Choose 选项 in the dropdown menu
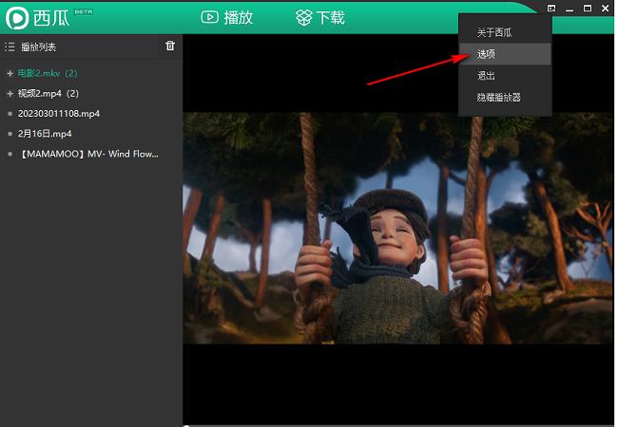 tap(486, 54)
